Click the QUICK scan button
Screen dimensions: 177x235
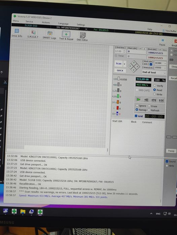click(x=120, y=71)
